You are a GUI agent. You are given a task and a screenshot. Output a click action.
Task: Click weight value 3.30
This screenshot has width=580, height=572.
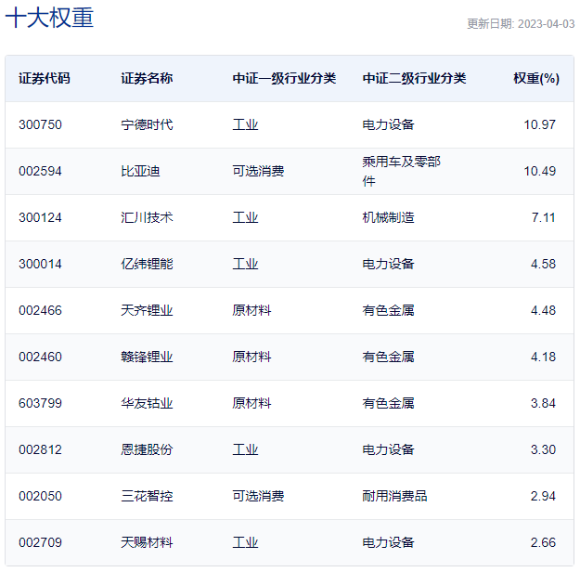point(544,450)
